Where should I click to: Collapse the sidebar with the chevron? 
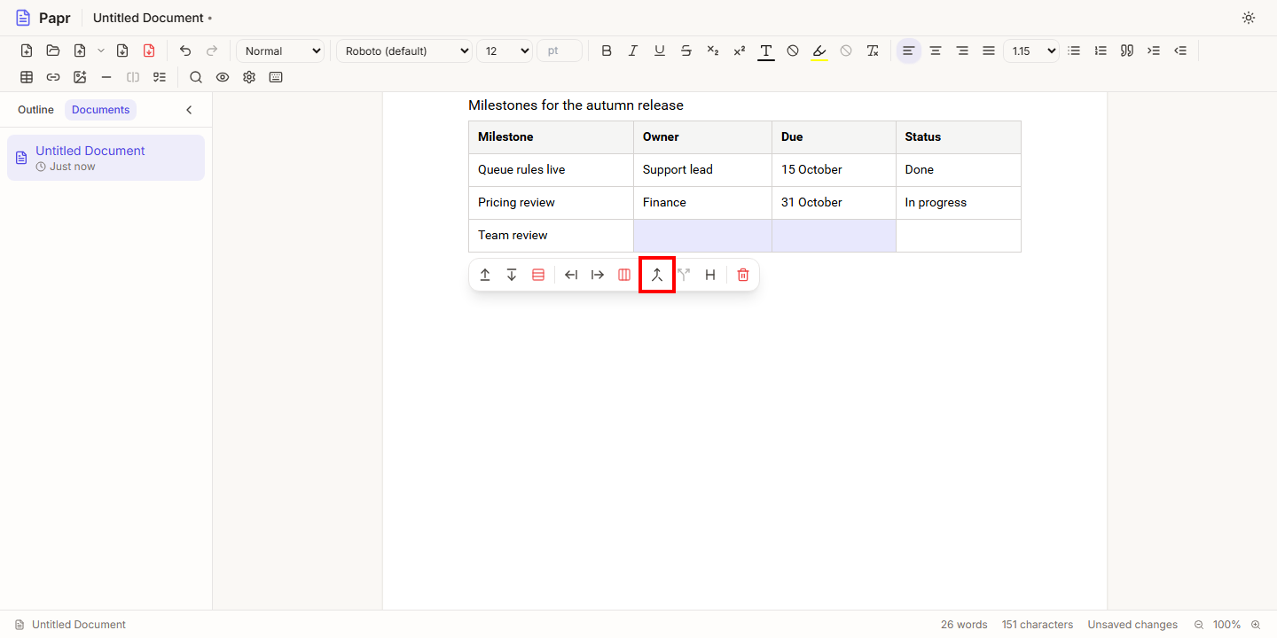(x=189, y=110)
